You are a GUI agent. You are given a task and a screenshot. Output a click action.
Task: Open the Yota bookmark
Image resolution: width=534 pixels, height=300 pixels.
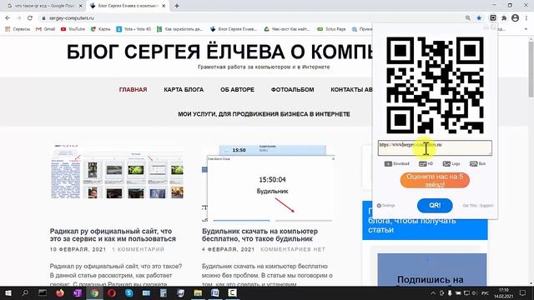(133, 29)
